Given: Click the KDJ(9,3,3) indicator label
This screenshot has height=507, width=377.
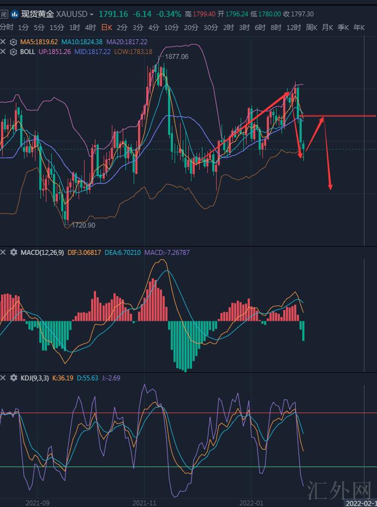Looking at the screenshot, I should click(x=35, y=378).
